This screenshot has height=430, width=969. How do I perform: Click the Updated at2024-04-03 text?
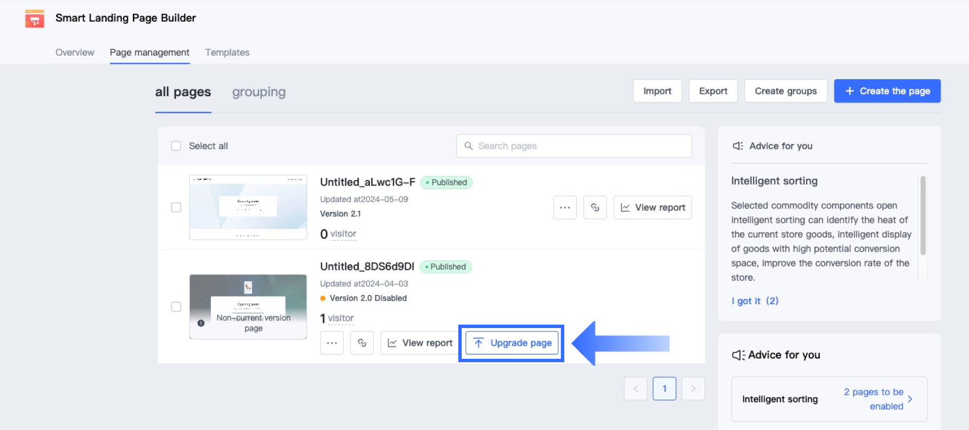[x=364, y=284]
